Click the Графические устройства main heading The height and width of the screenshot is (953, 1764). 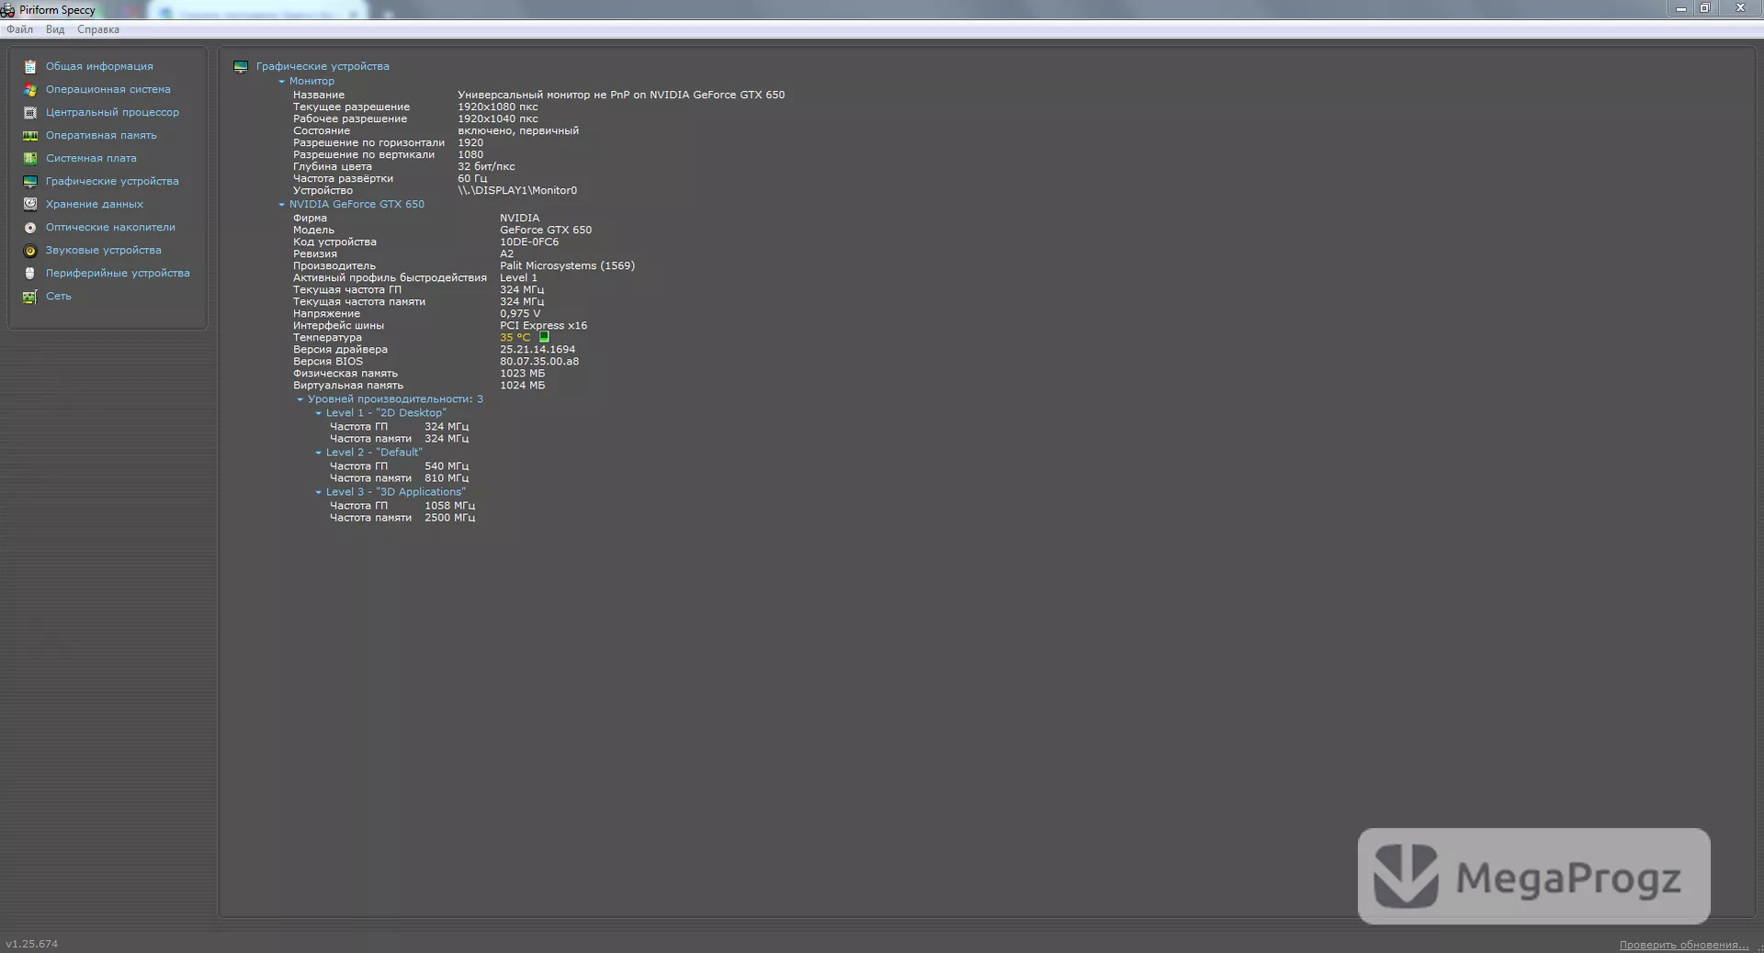[322, 66]
